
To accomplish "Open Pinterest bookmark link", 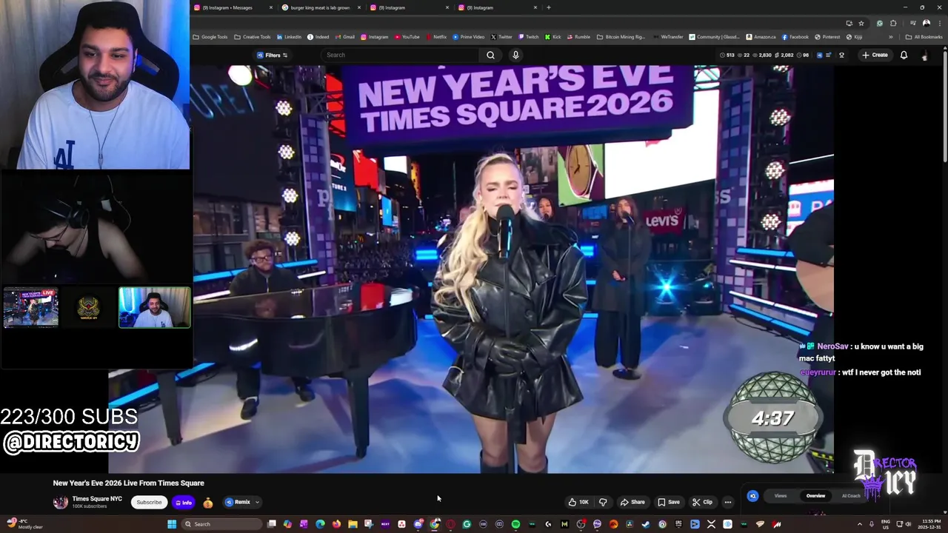I will pyautogui.click(x=827, y=37).
